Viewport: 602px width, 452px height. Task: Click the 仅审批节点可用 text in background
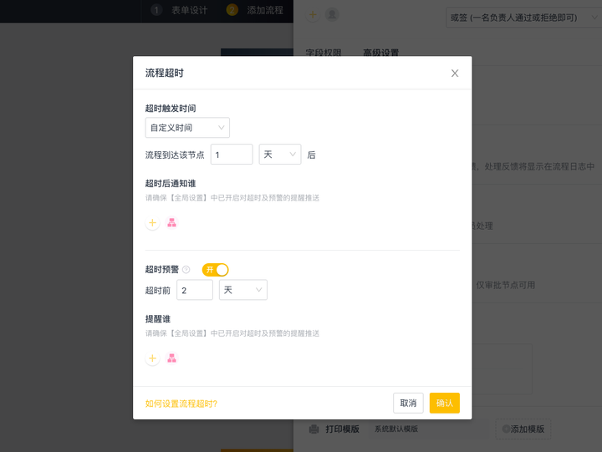(x=506, y=285)
